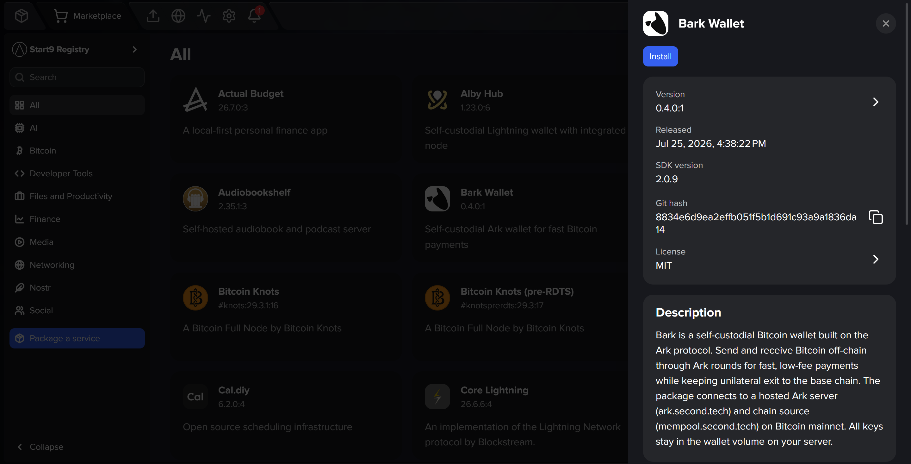Click the details panel scrollbar
The height and width of the screenshot is (464, 911).
coord(907,113)
